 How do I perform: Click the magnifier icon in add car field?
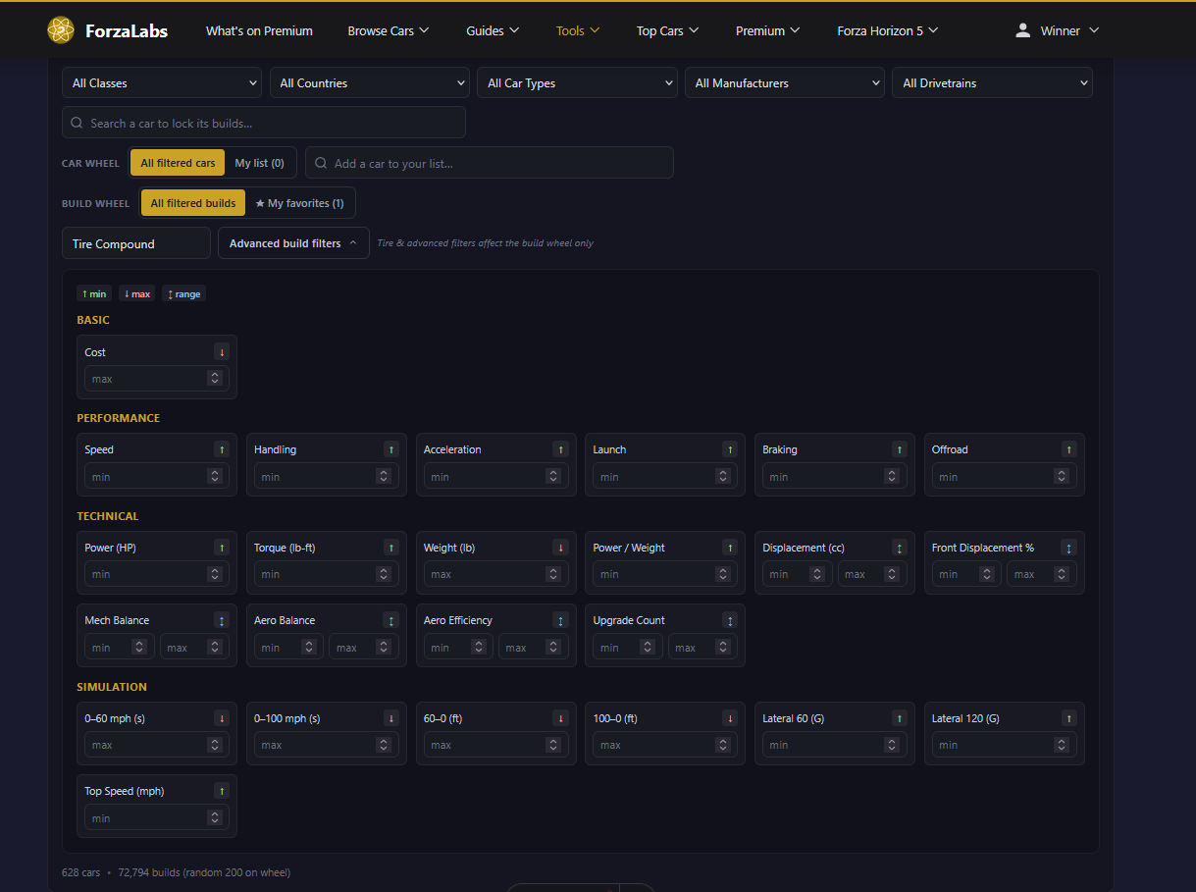tap(321, 163)
